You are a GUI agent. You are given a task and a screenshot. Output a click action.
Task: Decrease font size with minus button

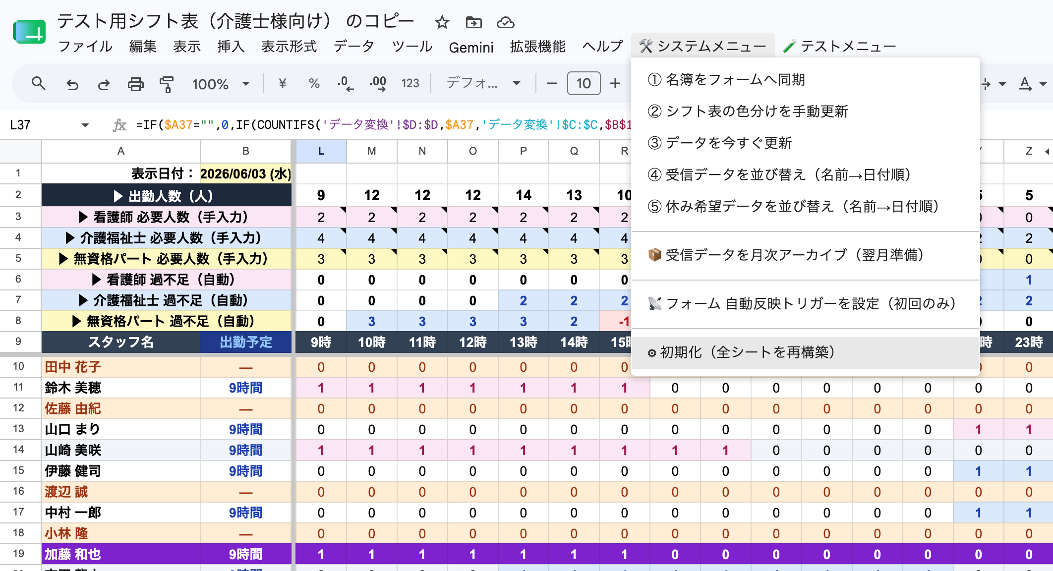(551, 83)
